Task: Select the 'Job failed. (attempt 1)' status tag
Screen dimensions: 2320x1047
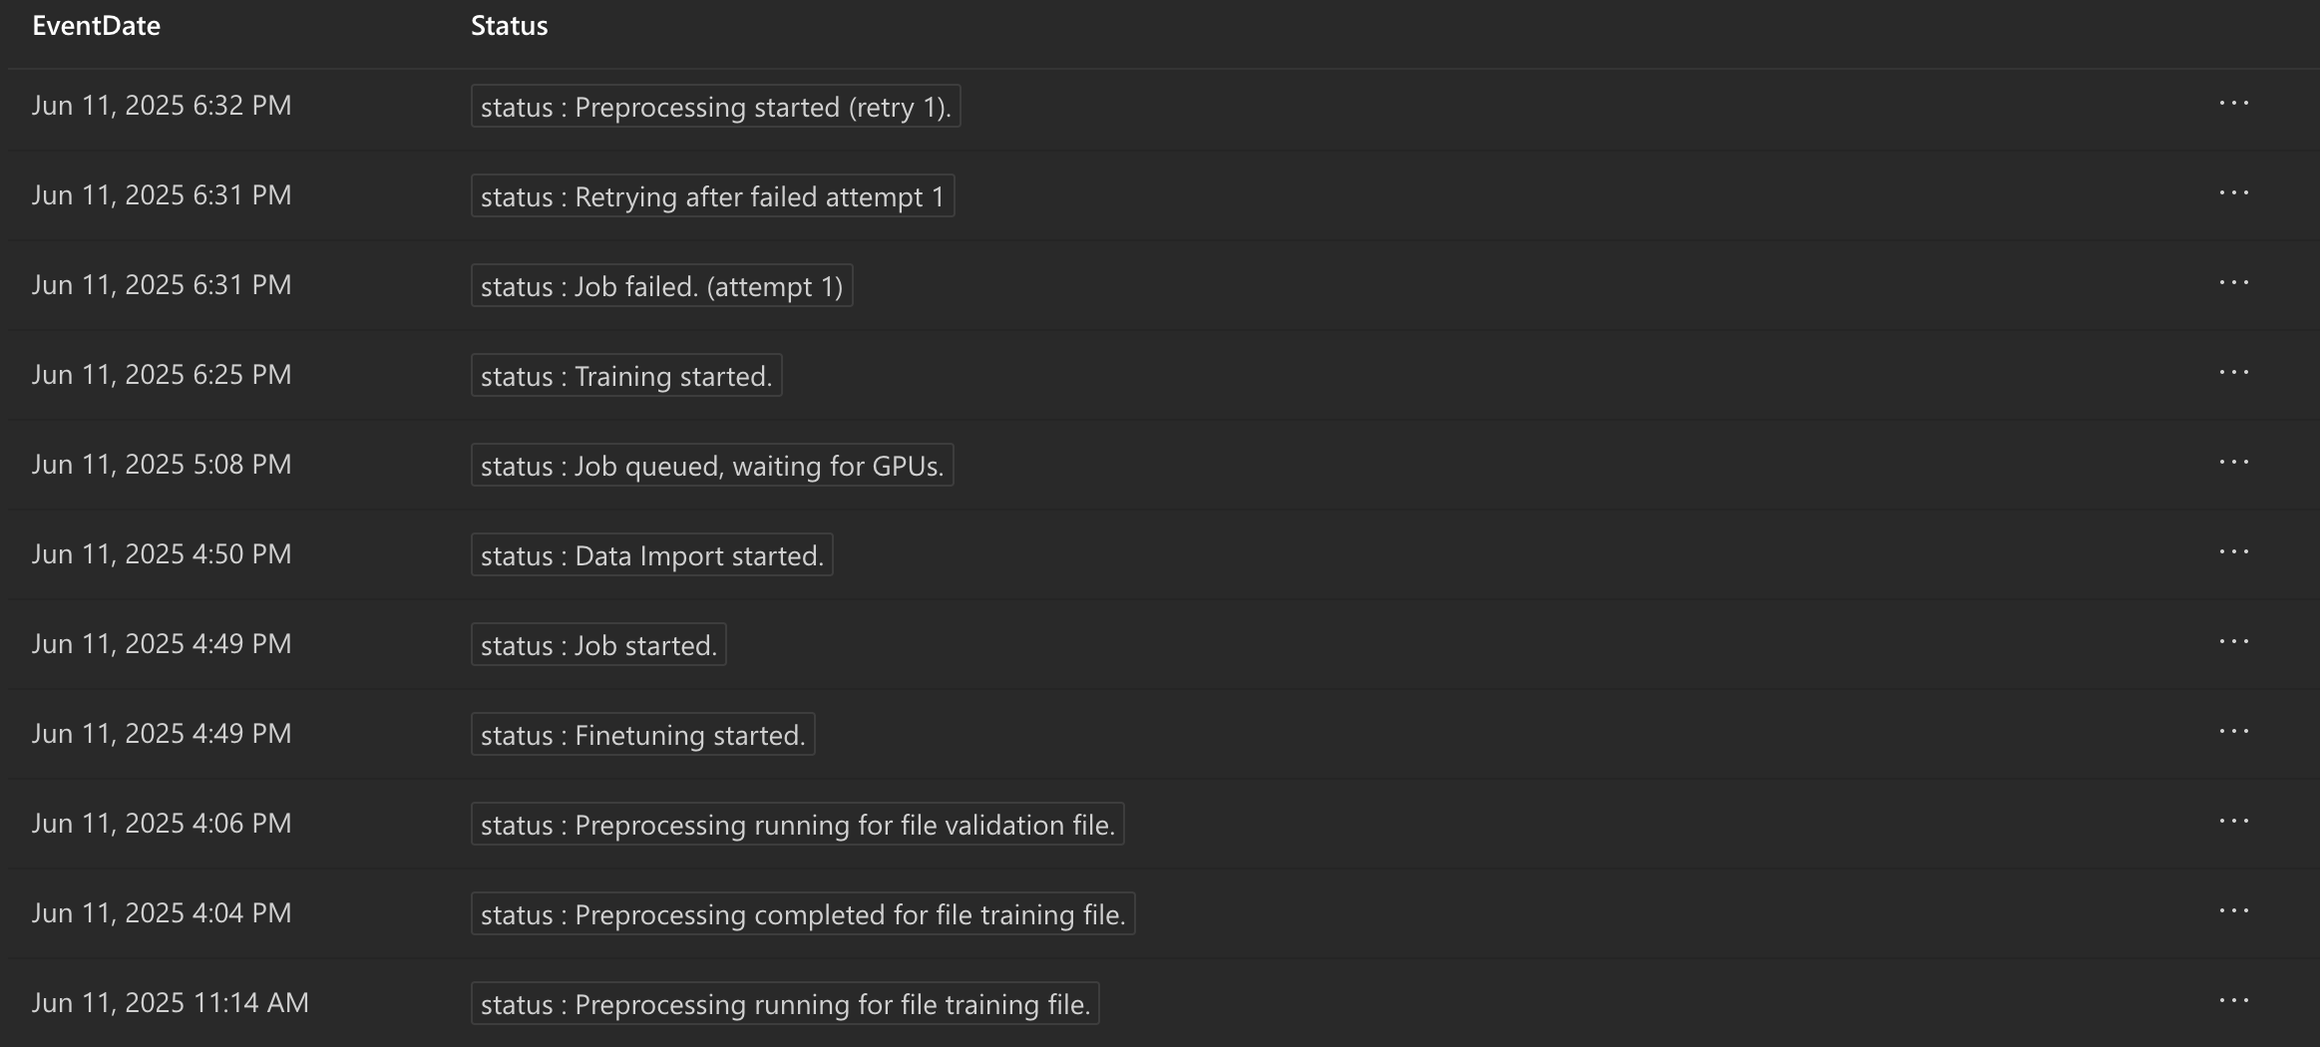Action: click(x=661, y=285)
